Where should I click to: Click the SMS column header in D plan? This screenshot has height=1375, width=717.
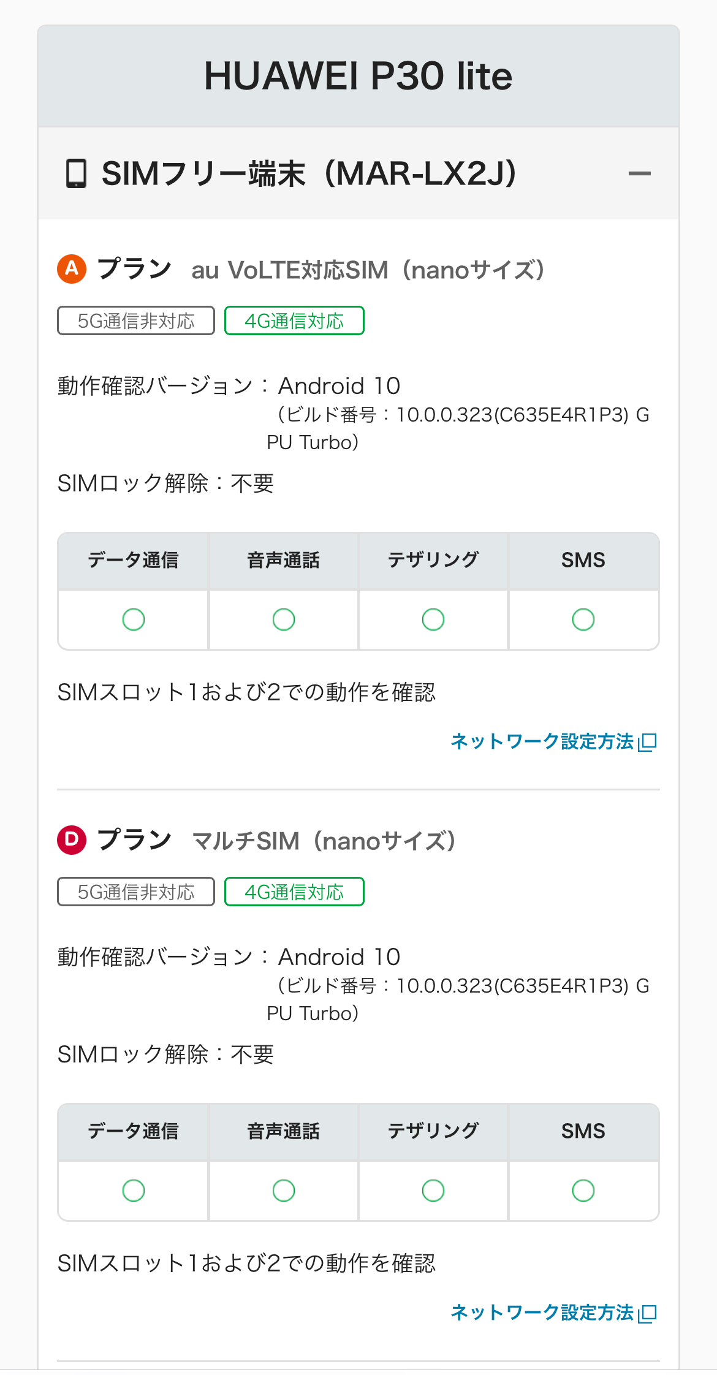[583, 1131]
